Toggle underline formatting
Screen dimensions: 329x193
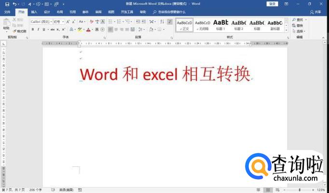click(x=43, y=29)
